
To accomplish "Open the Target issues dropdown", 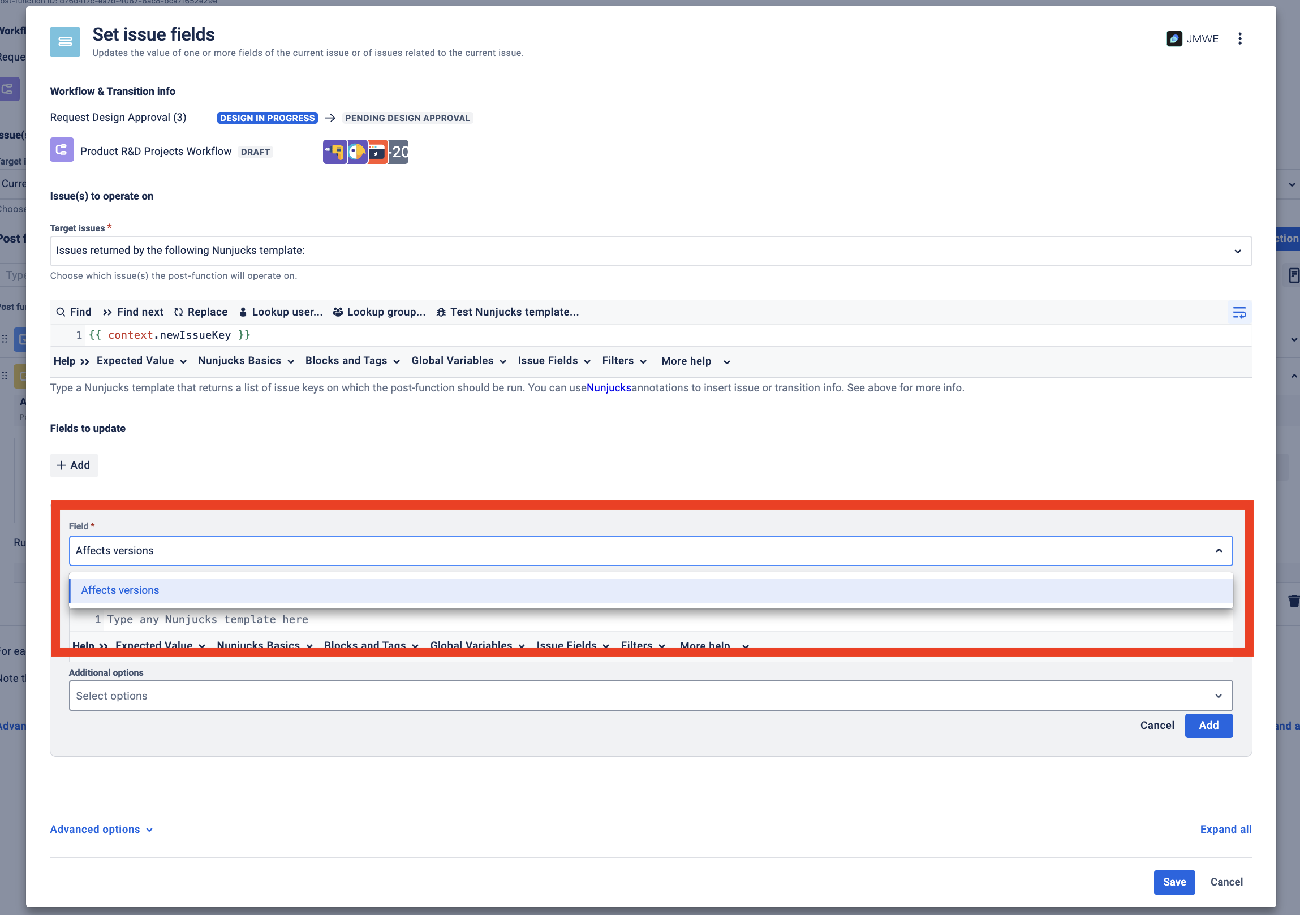I will [x=651, y=251].
